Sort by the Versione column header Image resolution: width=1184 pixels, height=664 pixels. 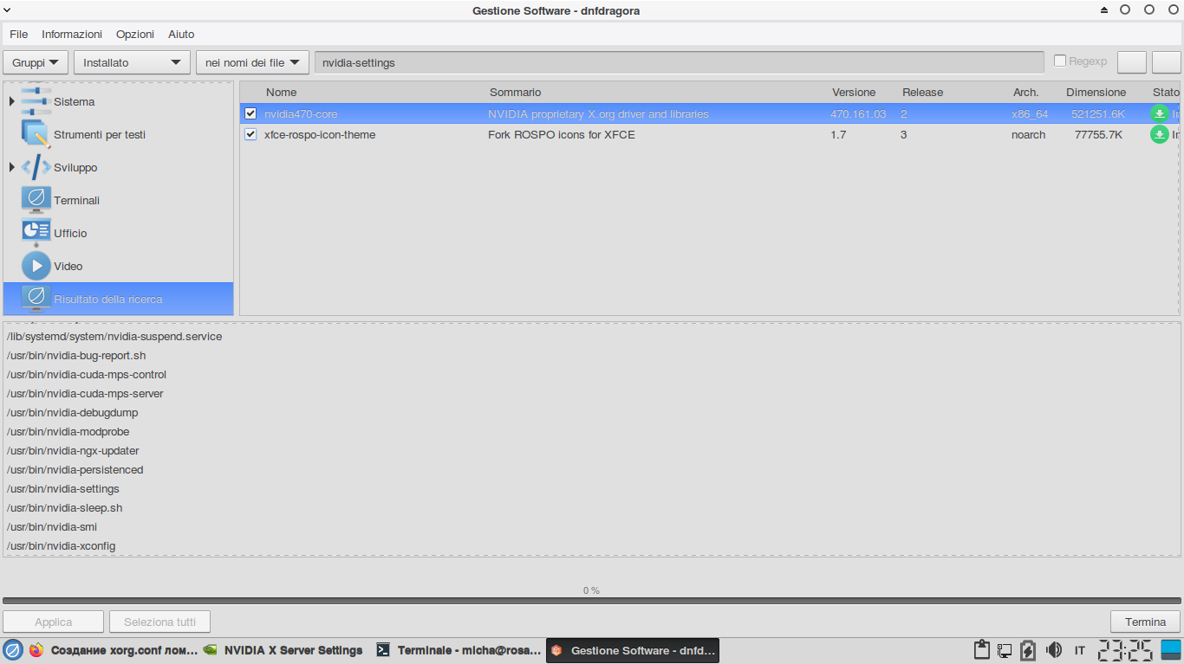point(854,92)
